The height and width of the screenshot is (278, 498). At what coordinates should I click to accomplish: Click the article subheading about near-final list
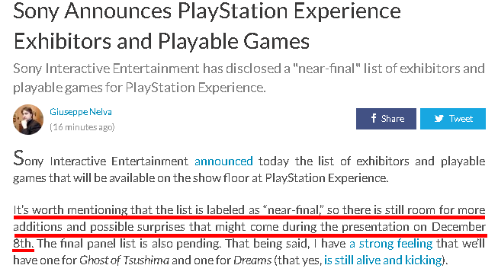click(x=249, y=78)
